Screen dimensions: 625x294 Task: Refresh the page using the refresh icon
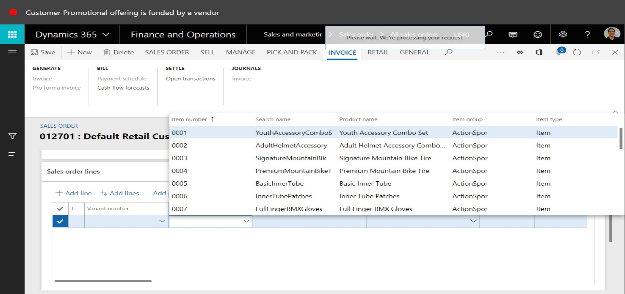pos(577,52)
